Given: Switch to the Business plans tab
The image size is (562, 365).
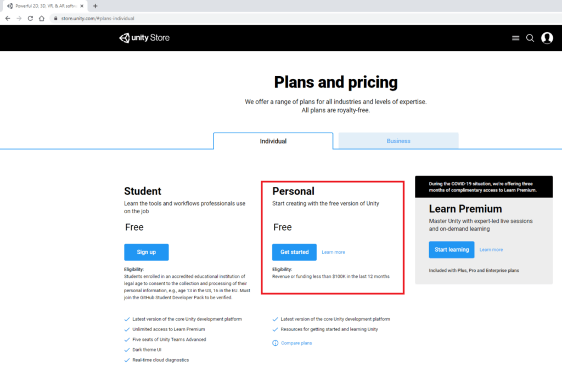Looking at the screenshot, I should coord(398,141).
